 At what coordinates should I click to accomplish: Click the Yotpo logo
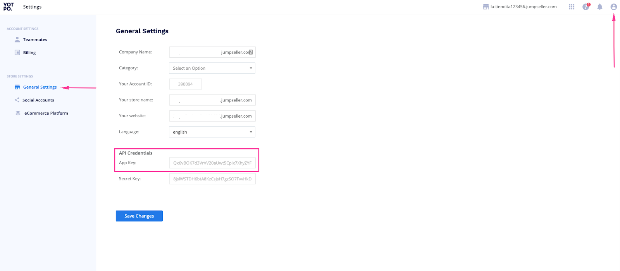(8, 7)
